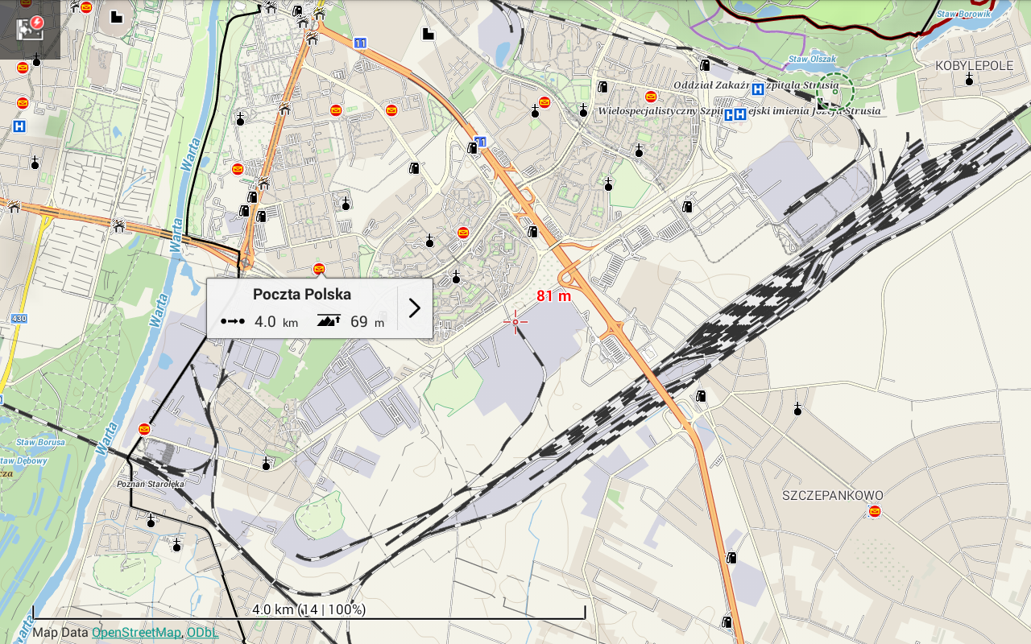1031x644 pixels.
Task: Tap the fuel station icon at bottom edge
Action: point(727,621)
